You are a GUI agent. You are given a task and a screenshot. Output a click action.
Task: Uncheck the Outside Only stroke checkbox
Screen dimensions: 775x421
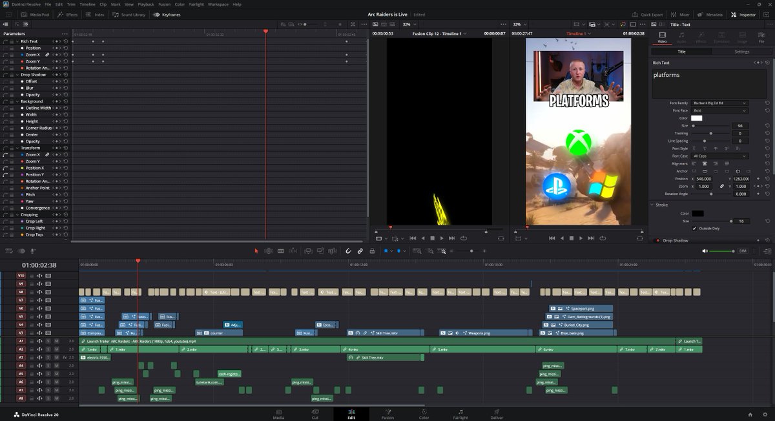694,229
